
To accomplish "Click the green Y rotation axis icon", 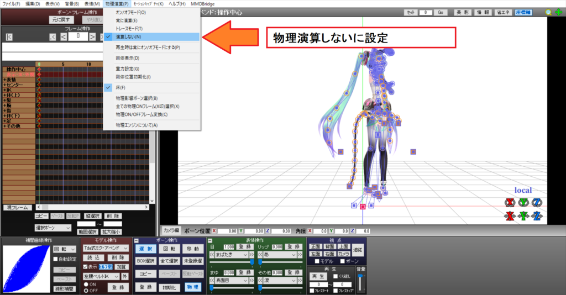I will [523, 202].
